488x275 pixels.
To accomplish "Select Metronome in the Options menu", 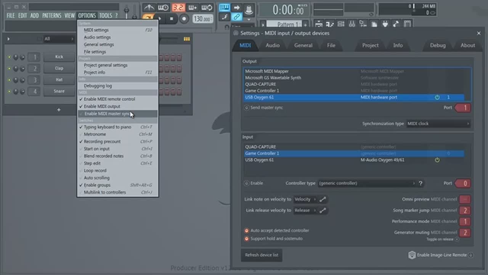I will click(95, 134).
